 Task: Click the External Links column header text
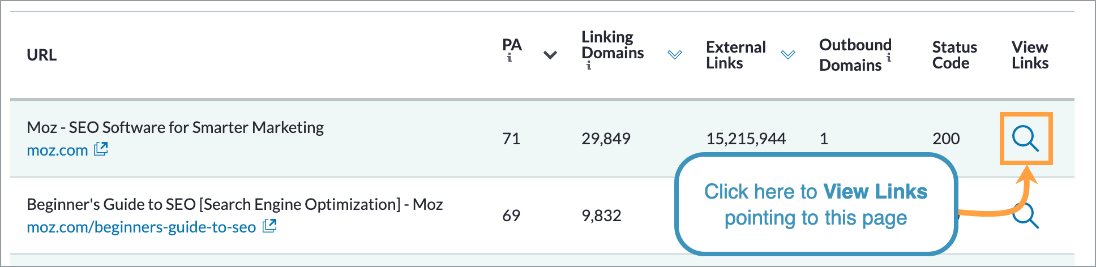pos(735,55)
